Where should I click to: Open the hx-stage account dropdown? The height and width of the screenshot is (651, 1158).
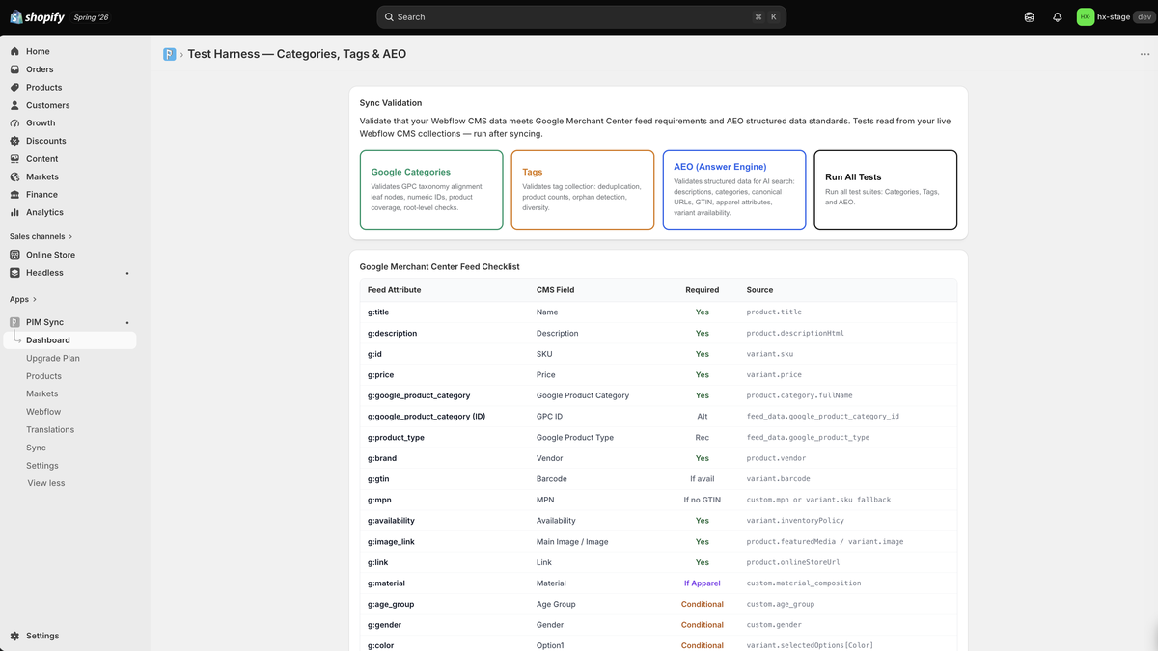coord(1115,17)
